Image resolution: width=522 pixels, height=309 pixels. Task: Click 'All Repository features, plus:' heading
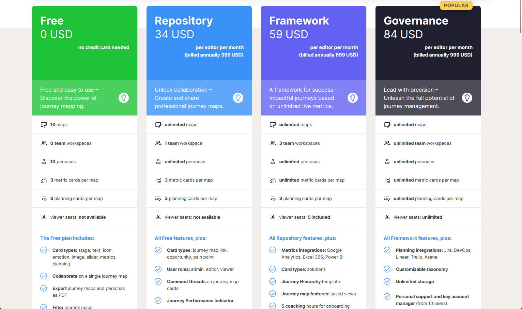(303, 238)
